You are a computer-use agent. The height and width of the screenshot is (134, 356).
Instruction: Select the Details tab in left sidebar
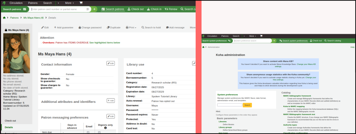tap(9, 127)
